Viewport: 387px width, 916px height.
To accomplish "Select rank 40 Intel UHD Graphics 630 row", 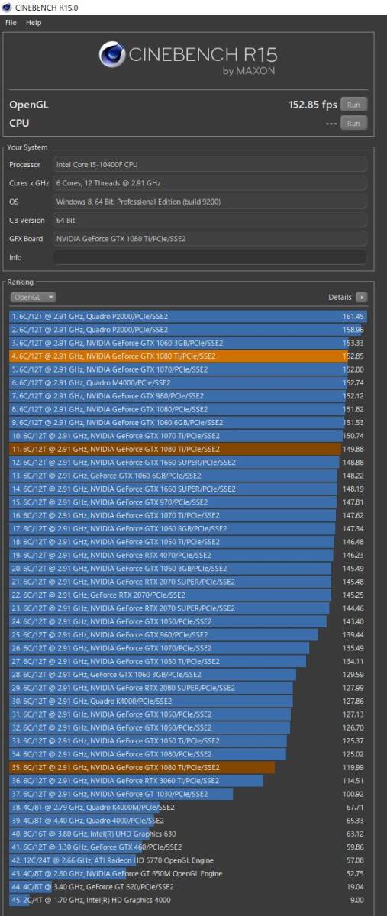I will [x=189, y=834].
